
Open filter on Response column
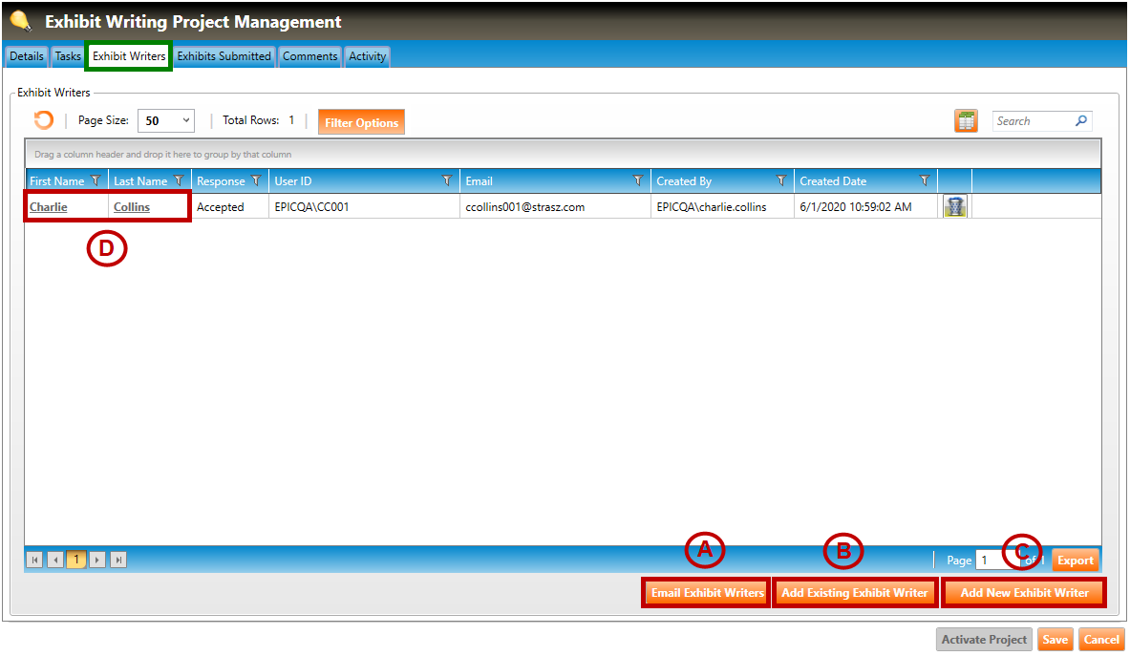click(256, 181)
